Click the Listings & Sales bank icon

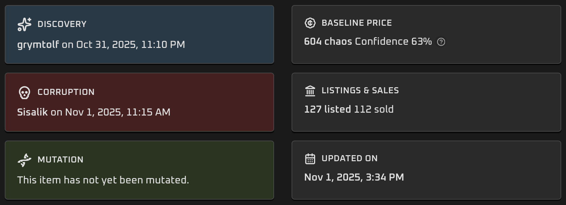click(x=310, y=91)
